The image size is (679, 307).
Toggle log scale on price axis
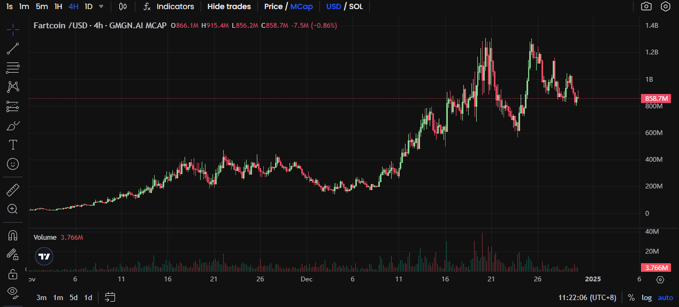(x=646, y=297)
